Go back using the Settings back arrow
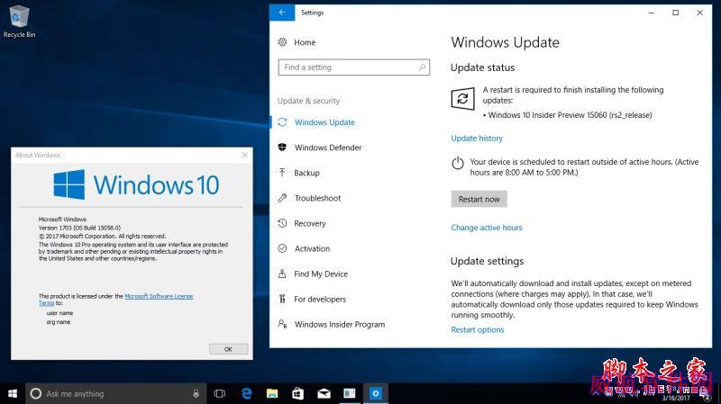 (x=282, y=13)
